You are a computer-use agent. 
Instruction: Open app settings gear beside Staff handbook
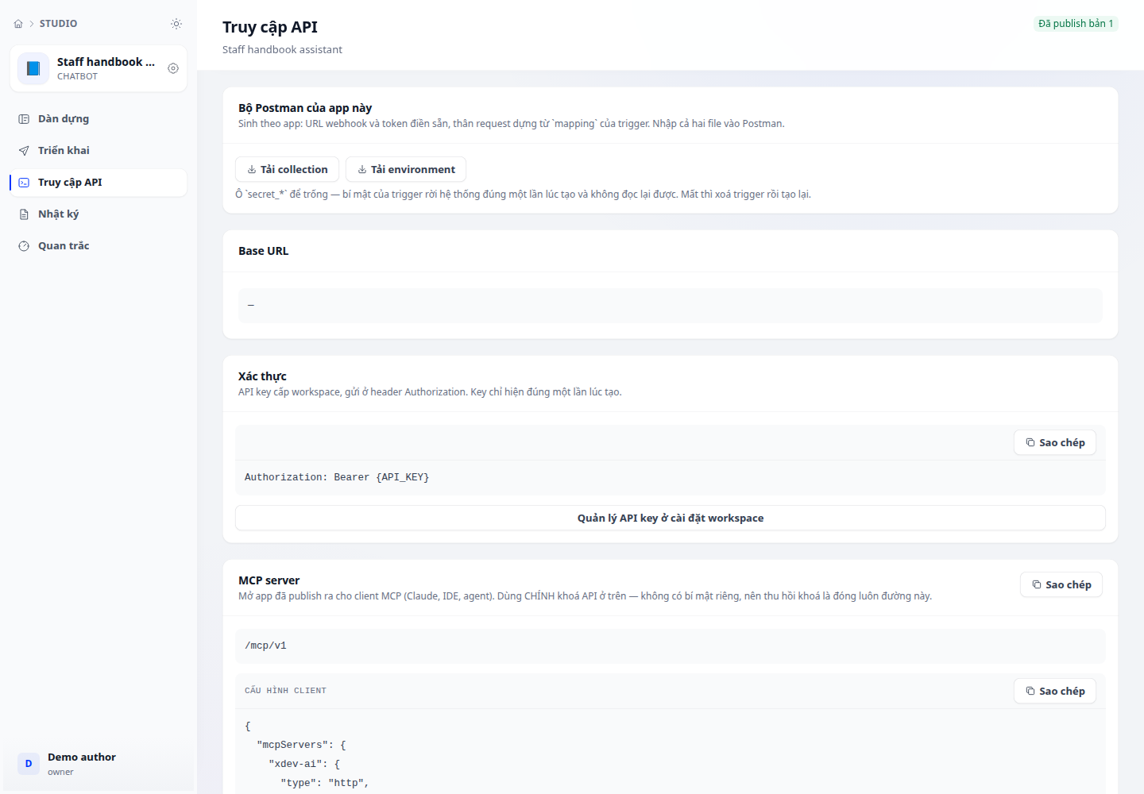(173, 68)
